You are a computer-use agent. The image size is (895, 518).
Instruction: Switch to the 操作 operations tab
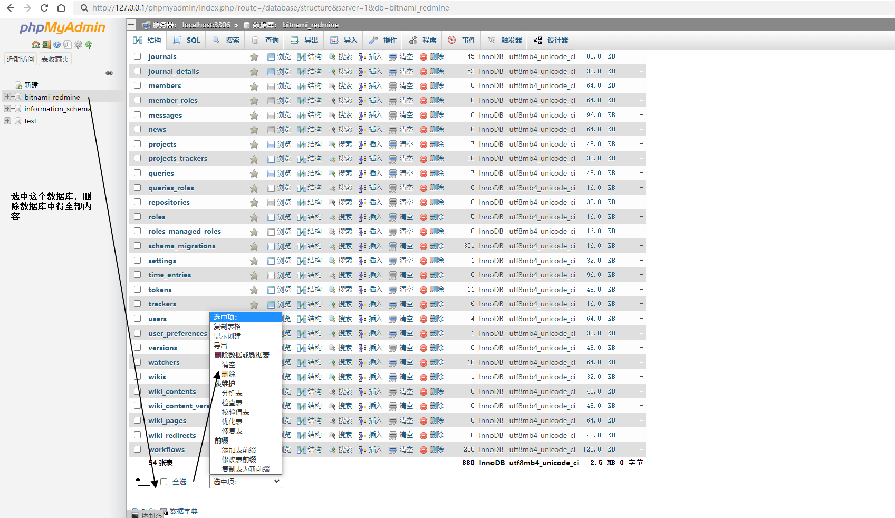coord(383,40)
